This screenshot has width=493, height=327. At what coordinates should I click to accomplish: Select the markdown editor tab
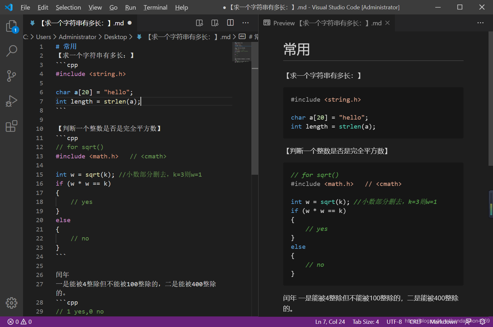tap(80, 23)
